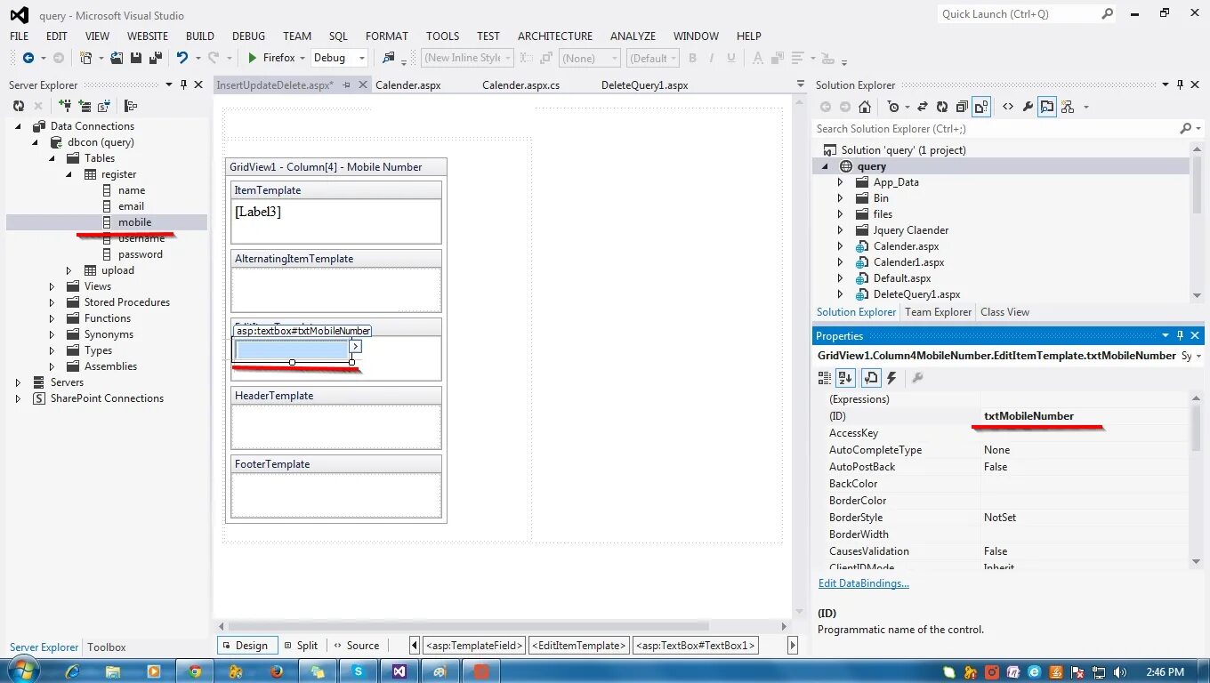This screenshot has width=1210, height=683.
Task: Open the WEBSITE menu
Action: pyautogui.click(x=148, y=36)
